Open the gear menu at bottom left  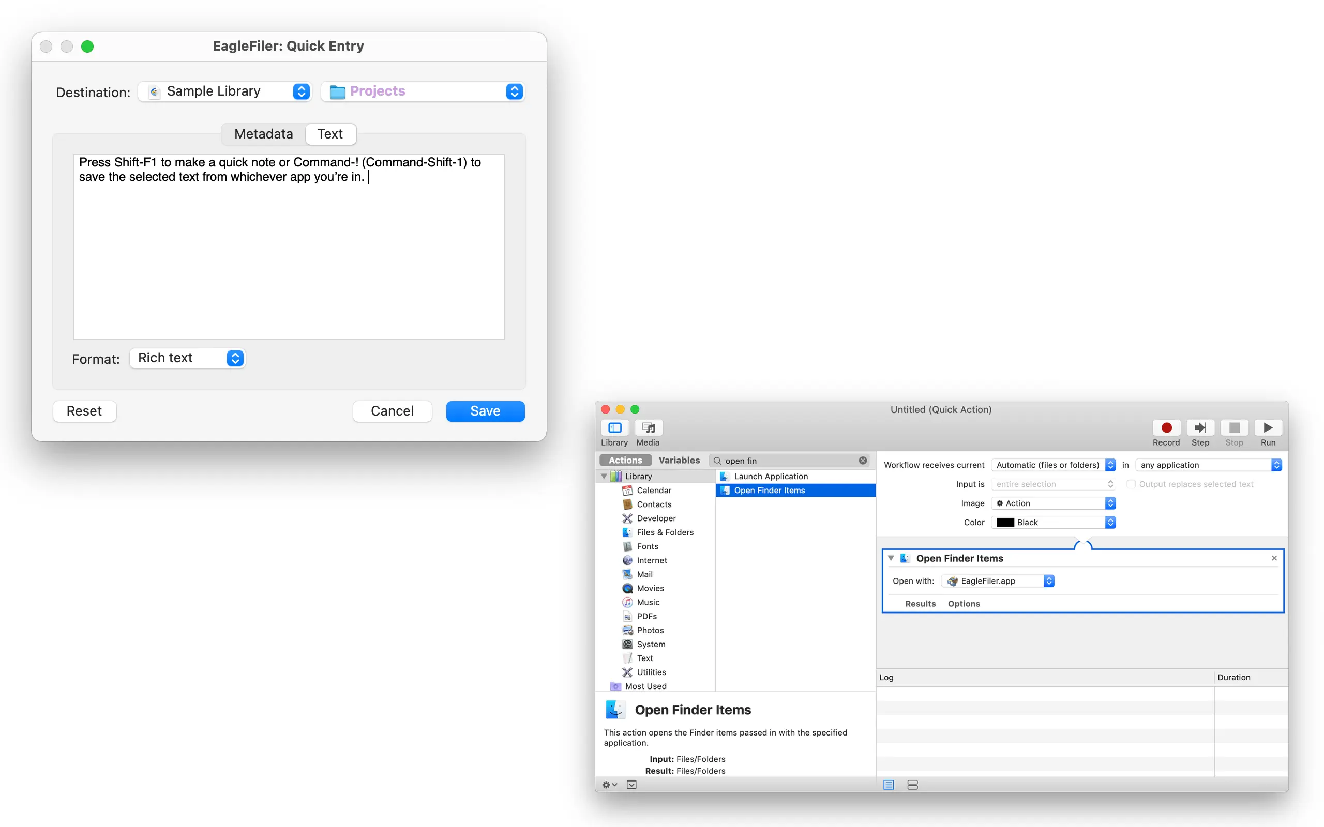pyautogui.click(x=609, y=785)
